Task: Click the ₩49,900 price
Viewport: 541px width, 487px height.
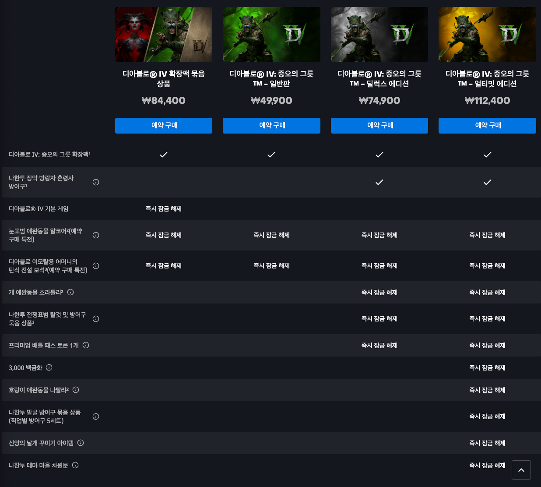Action: [x=271, y=101]
